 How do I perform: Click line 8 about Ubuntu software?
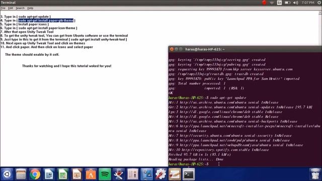click(x=64, y=36)
